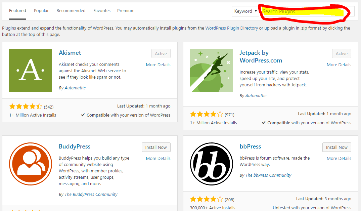Click the bbPress star rating
The image size is (361, 211).
point(207,199)
